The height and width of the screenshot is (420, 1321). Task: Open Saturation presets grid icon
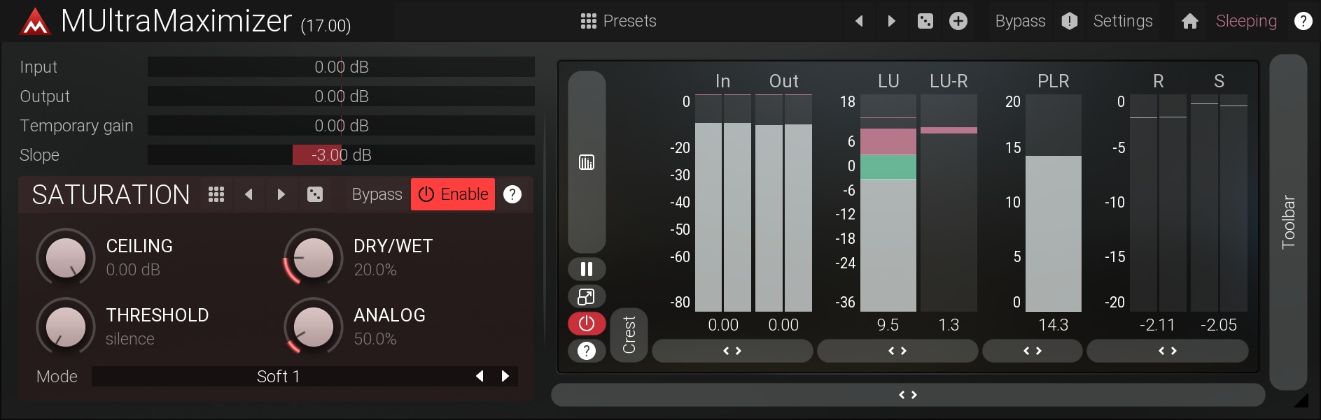216,194
